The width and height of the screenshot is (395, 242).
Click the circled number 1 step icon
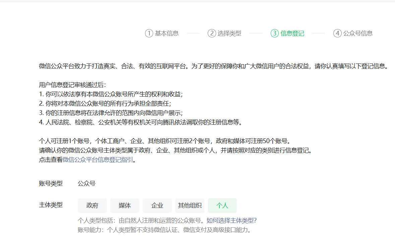(149, 33)
